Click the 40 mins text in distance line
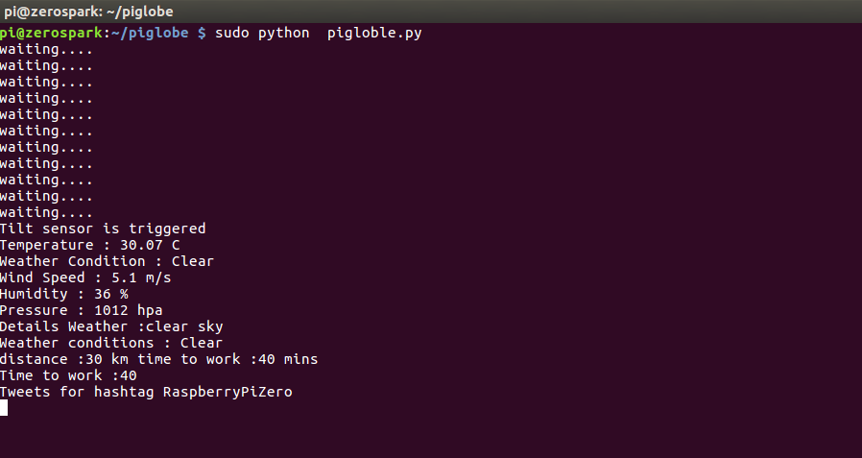Viewport: 862px width, 458px height. [288, 359]
